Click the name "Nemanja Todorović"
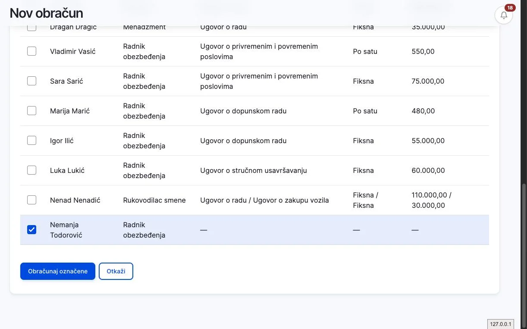This screenshot has width=527, height=329. [x=66, y=230]
